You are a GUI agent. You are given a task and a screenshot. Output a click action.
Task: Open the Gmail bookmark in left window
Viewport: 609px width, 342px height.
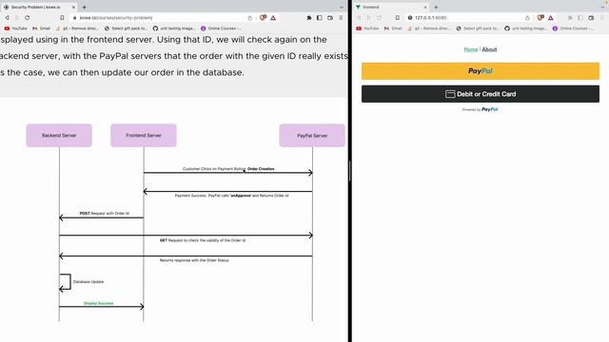(x=42, y=28)
